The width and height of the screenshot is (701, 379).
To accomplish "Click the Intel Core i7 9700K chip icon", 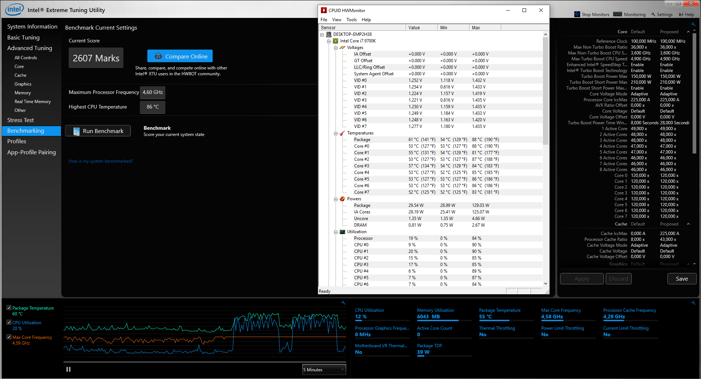I will click(x=336, y=41).
